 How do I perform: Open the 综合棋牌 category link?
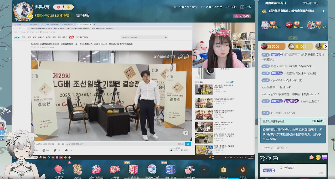(83, 16)
